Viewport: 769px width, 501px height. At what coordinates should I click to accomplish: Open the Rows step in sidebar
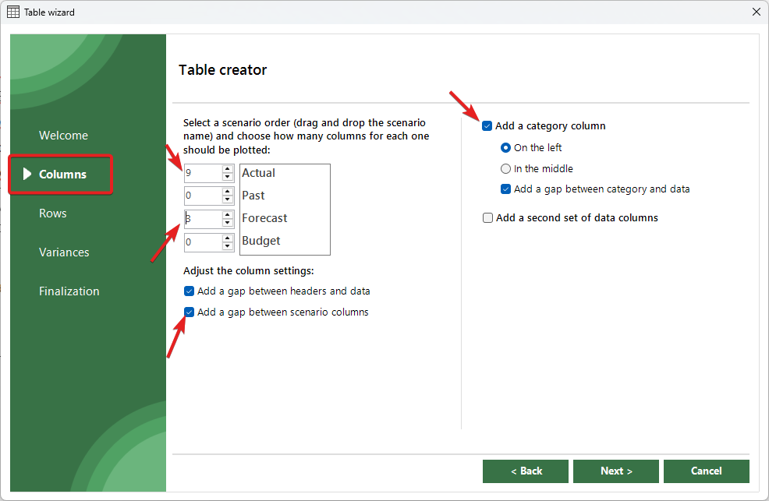point(53,213)
